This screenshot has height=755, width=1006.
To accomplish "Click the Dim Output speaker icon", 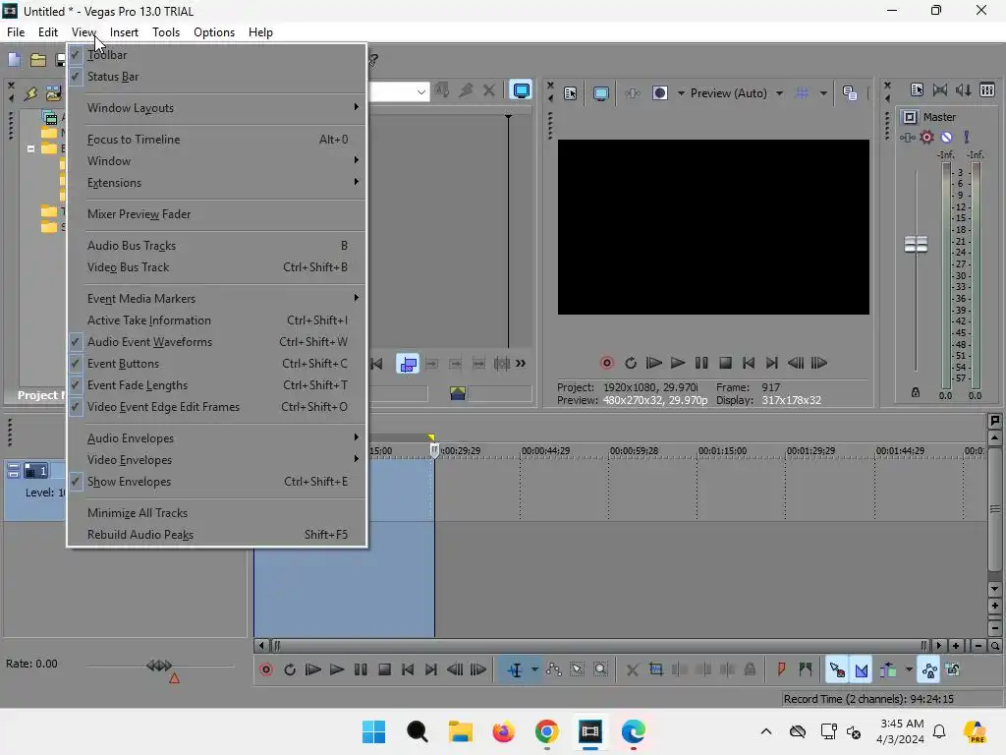I will [x=963, y=89].
